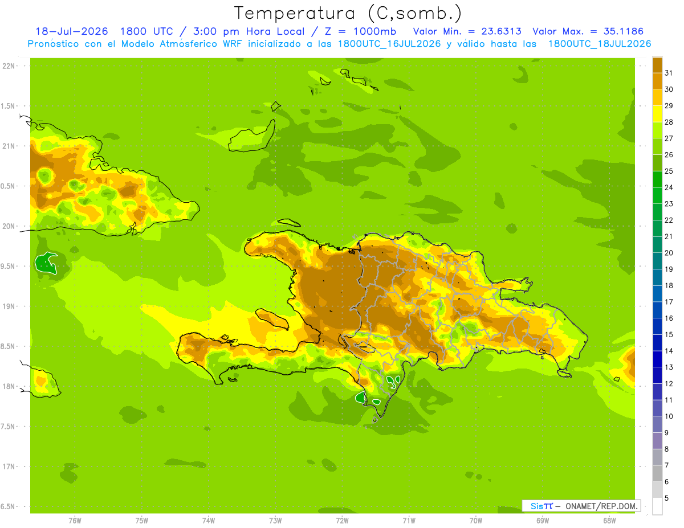Click "1800UTC_16JUL2026" initialization time text
The height and width of the screenshot is (528, 684).
click(x=389, y=44)
